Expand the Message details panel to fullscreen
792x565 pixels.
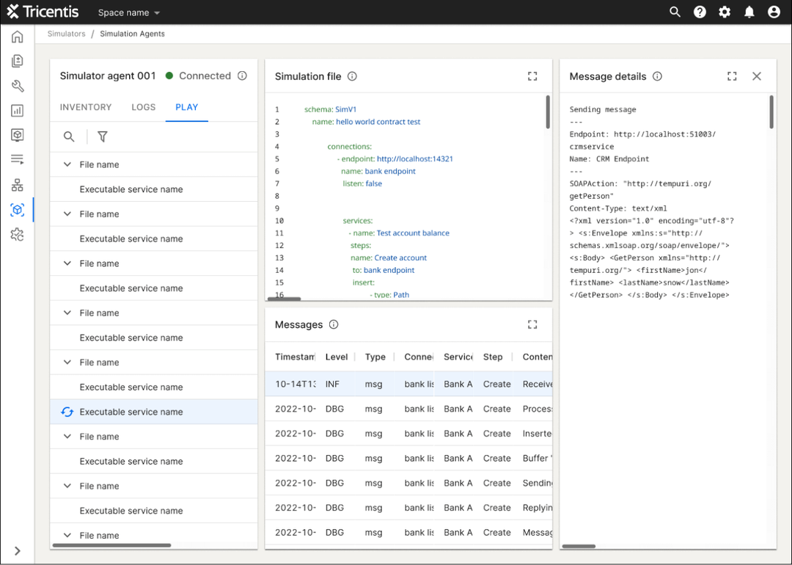[x=731, y=76]
